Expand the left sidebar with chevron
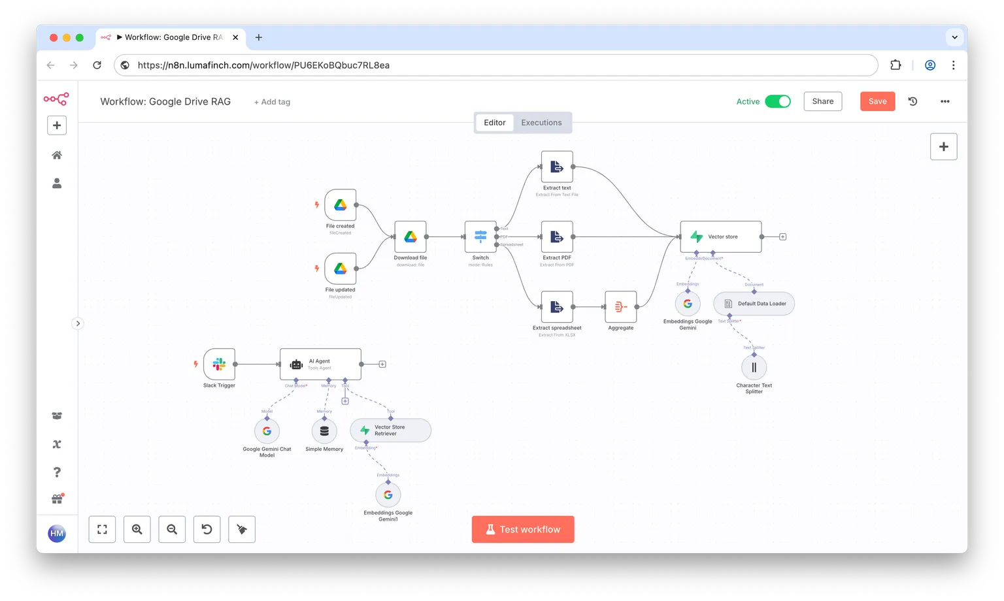1004x601 pixels. click(78, 323)
